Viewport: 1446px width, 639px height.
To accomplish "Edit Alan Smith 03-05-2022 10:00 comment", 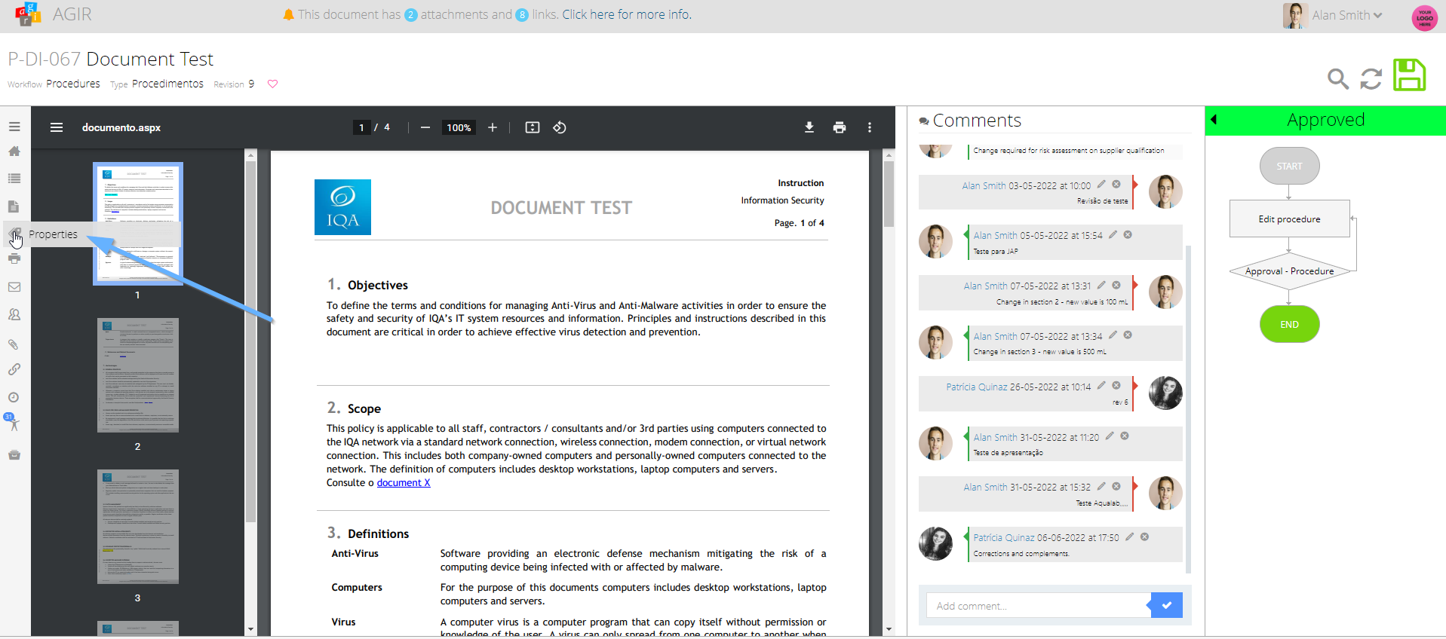I will [x=1101, y=185].
